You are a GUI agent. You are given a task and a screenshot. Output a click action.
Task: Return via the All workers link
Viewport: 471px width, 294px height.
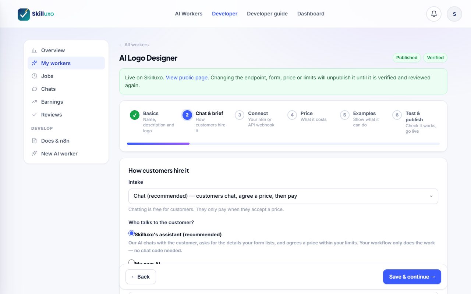[x=134, y=45]
